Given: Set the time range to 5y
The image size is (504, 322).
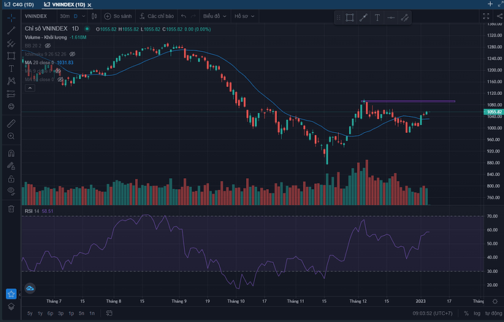Looking at the screenshot, I should (29, 313).
